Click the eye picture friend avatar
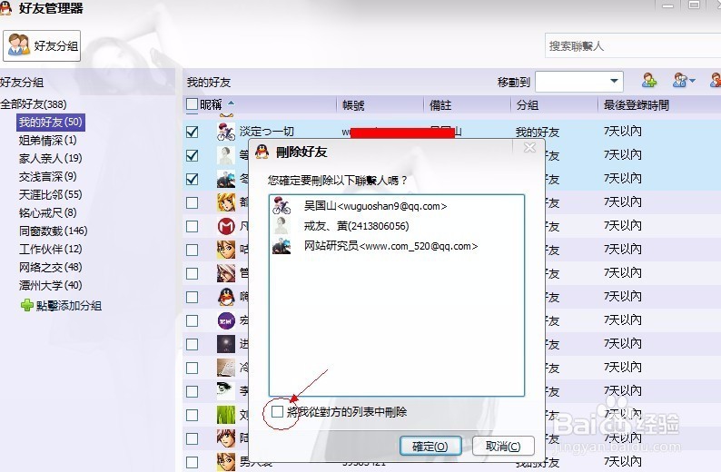 226,390
